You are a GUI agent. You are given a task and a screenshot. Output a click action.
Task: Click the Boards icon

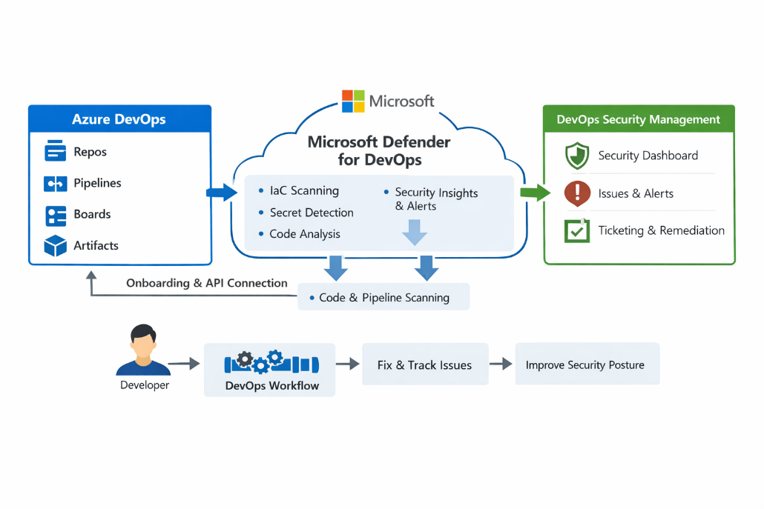point(56,216)
